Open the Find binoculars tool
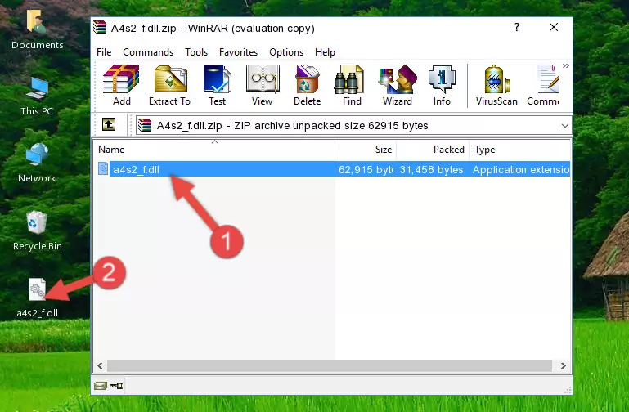The height and width of the screenshot is (412, 629). coord(352,85)
